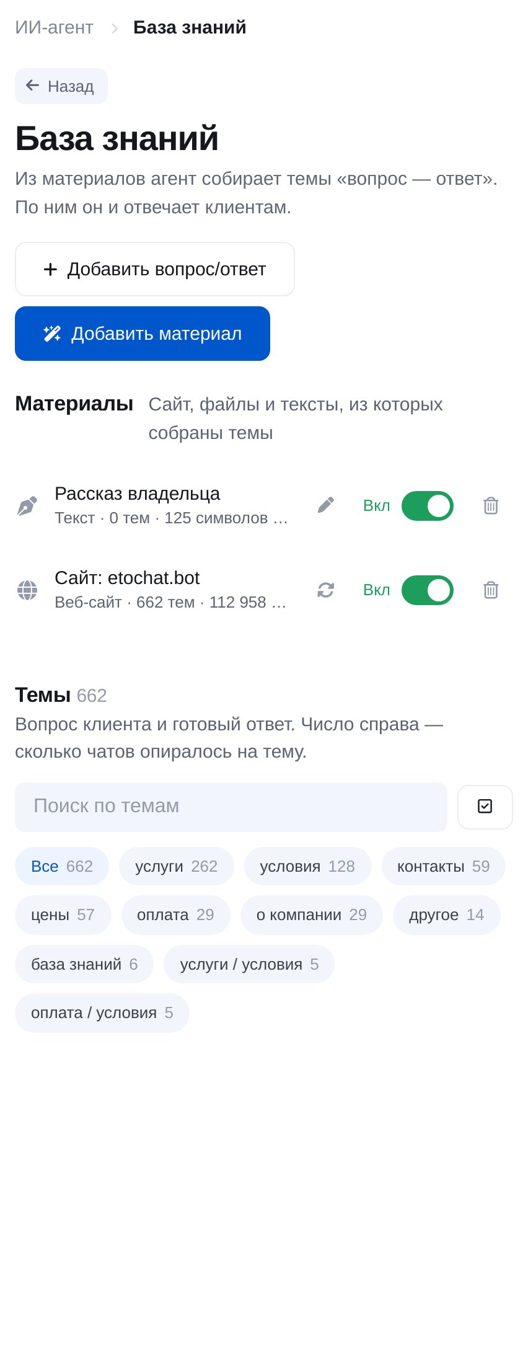Focus the Поиск по темам search field
The height and width of the screenshot is (1364, 528).
[x=231, y=807]
